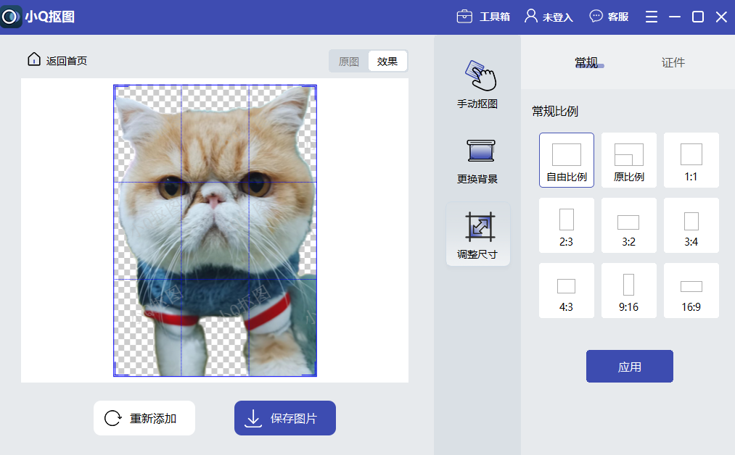
Task: Choose the 1:1 aspect ratio
Action: (x=691, y=160)
